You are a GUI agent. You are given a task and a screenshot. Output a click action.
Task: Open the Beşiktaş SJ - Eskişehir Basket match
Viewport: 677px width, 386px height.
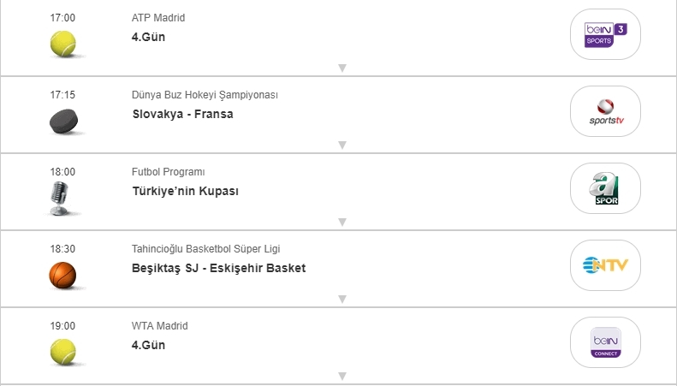pos(218,268)
